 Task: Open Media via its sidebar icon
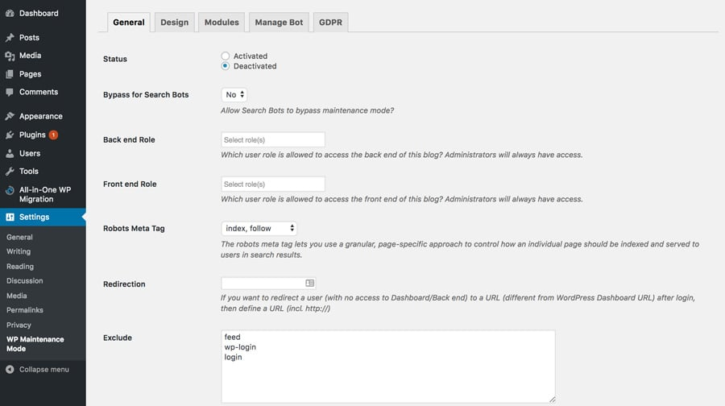coord(10,56)
